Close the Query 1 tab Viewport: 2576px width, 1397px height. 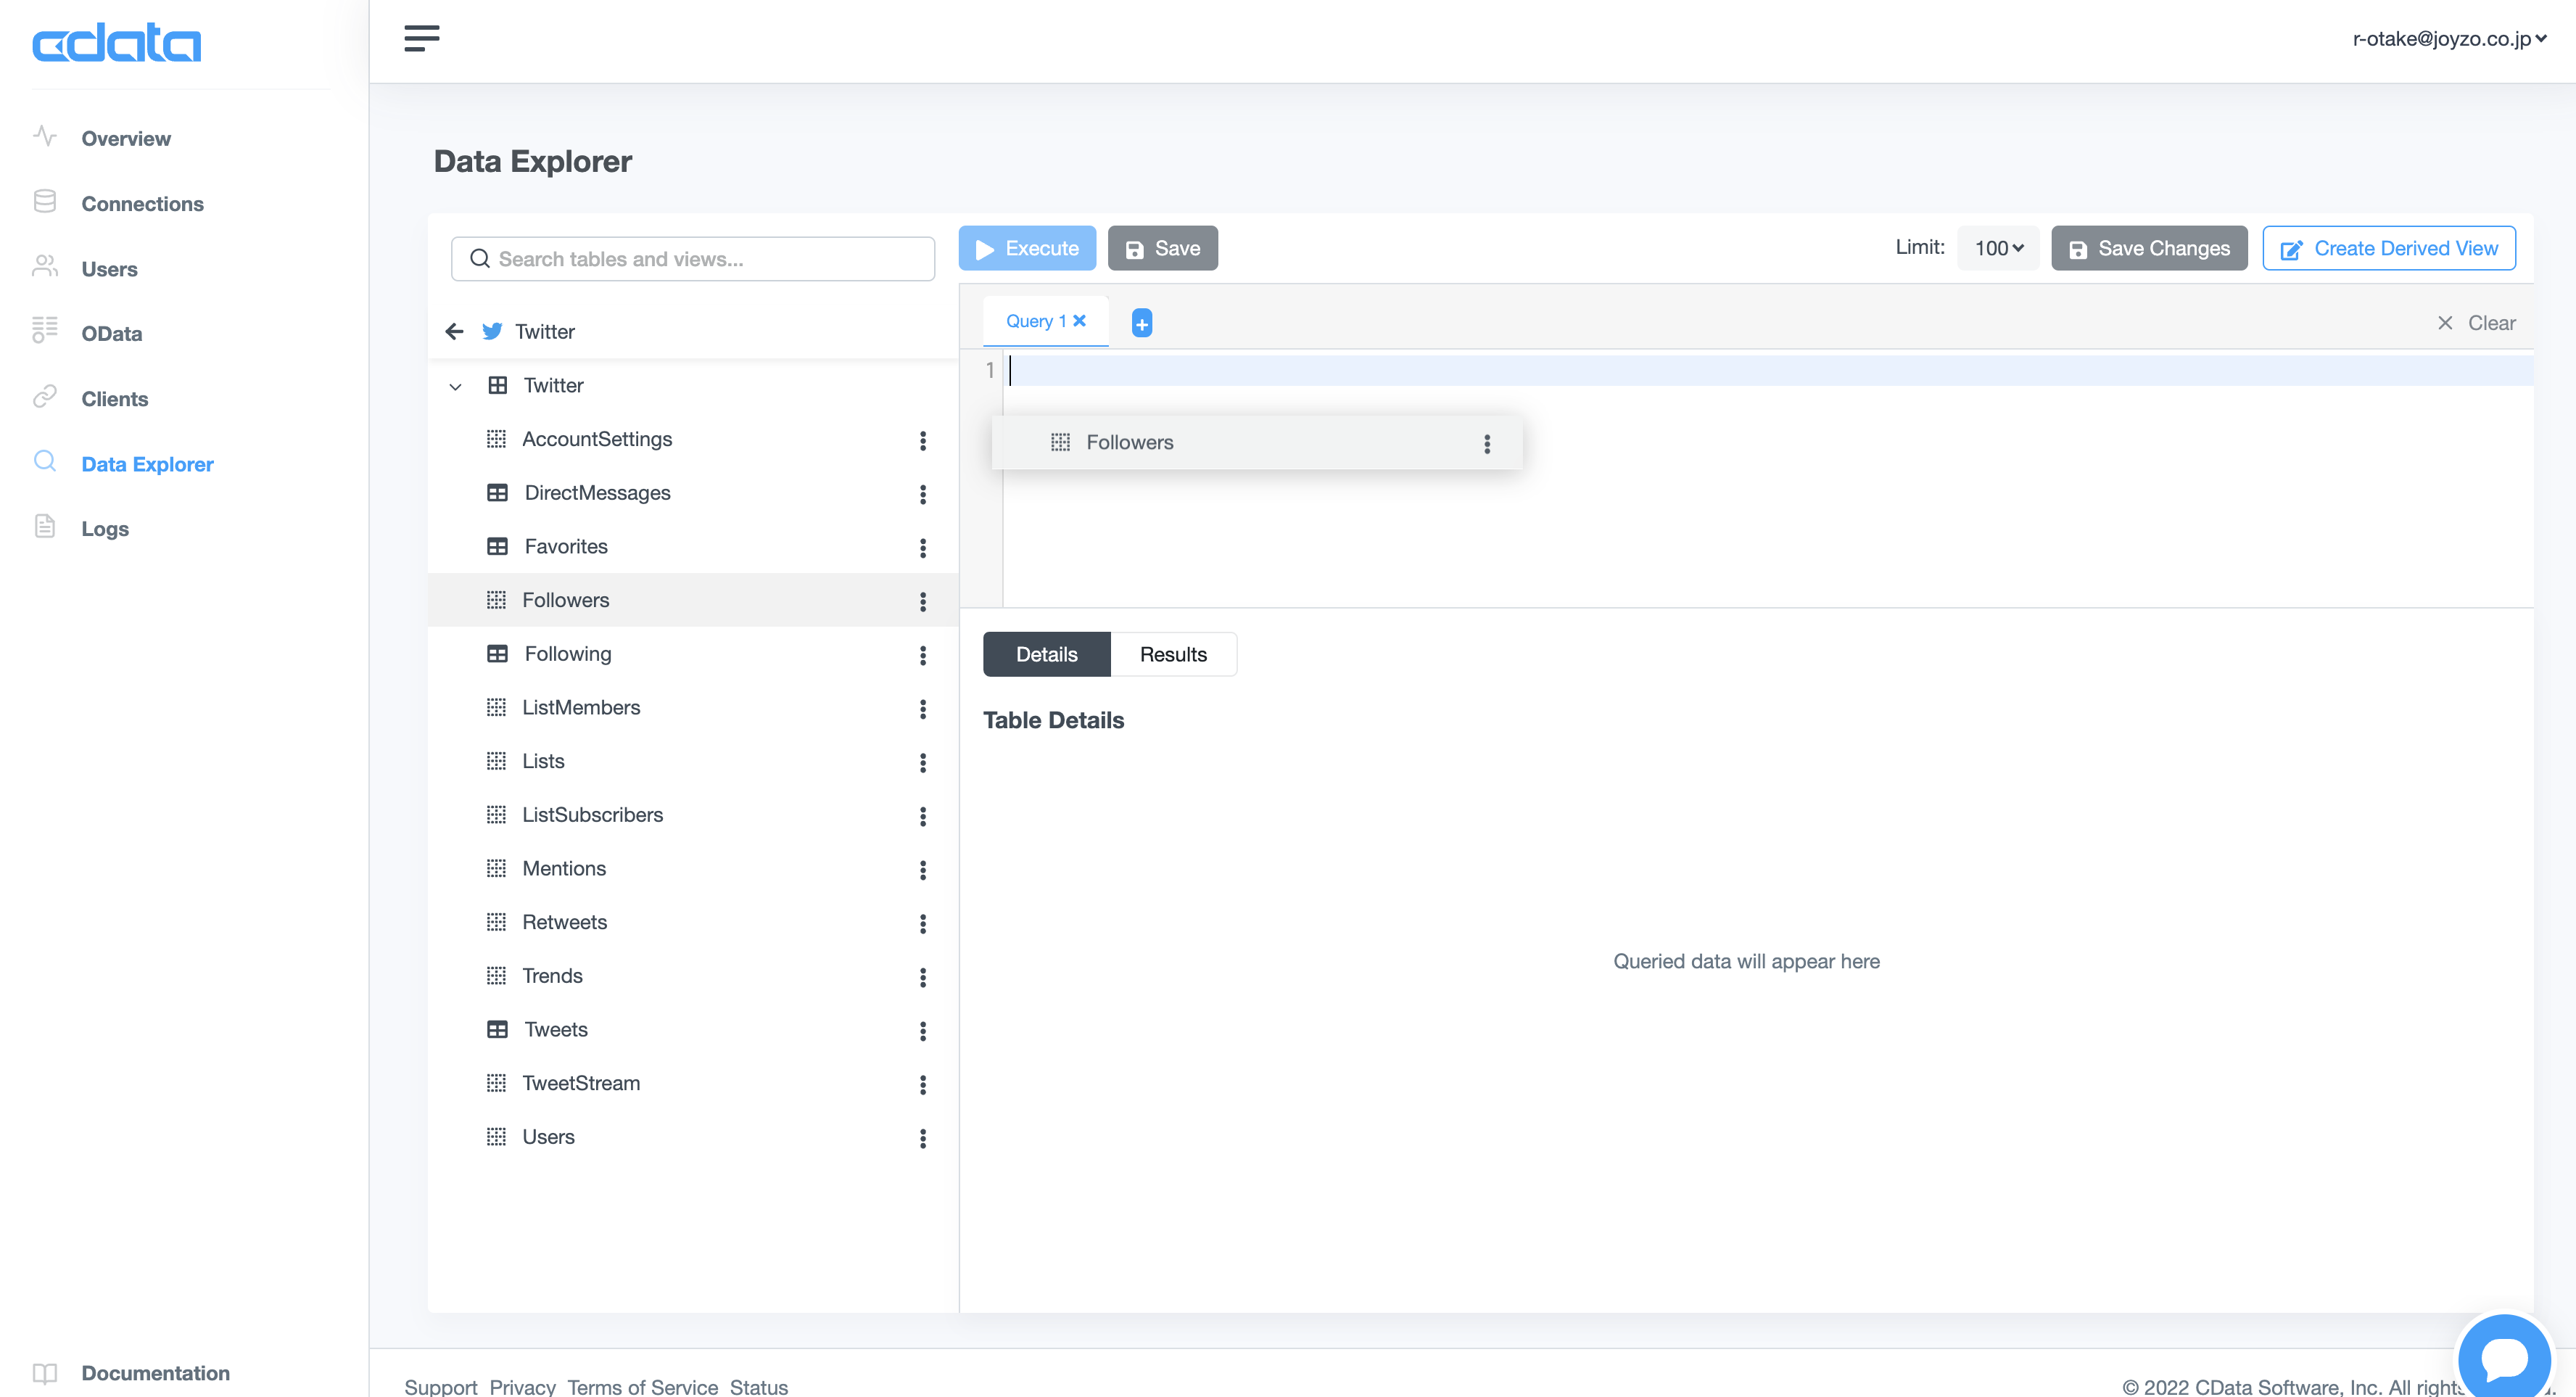pos(1080,321)
